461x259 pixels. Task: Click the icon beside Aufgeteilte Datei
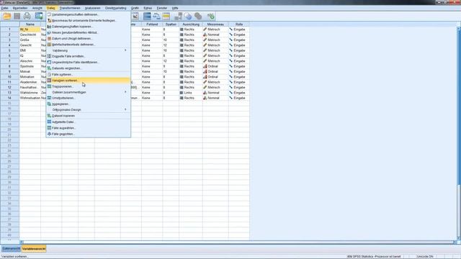pyautogui.click(x=49, y=122)
